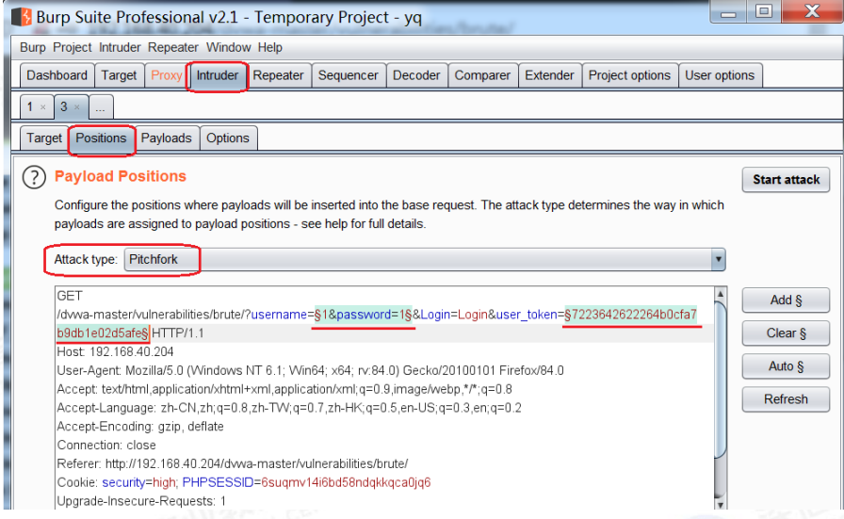Screen dimensions: 844x519
Task: Open the Options sub-tab
Action: click(x=228, y=138)
